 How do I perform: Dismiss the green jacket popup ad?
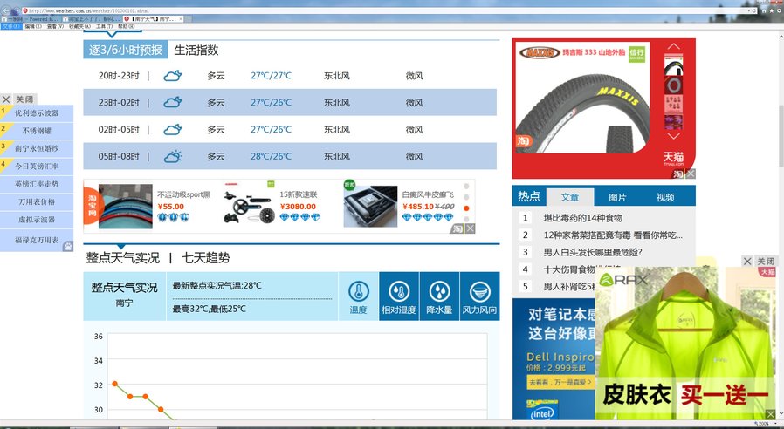pyautogui.click(x=747, y=262)
